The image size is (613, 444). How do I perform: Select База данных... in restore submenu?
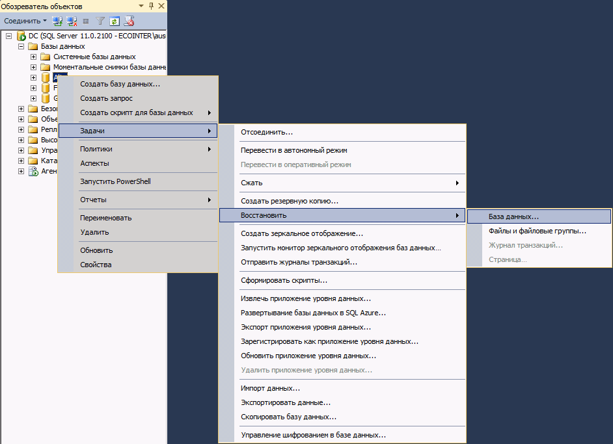click(x=513, y=216)
